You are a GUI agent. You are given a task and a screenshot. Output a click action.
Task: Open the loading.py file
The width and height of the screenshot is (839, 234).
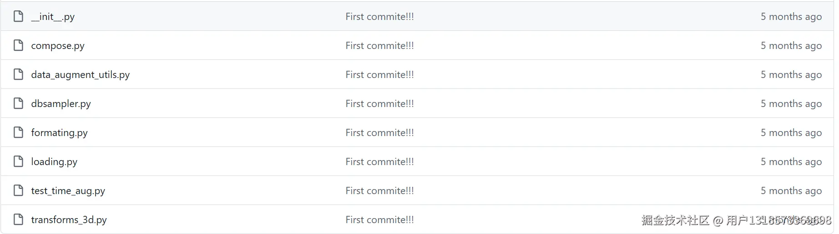pos(54,162)
